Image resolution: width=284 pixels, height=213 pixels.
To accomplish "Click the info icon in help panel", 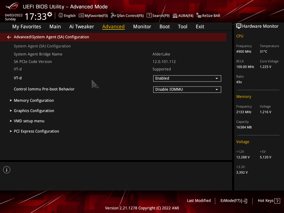I will coord(7,170).
